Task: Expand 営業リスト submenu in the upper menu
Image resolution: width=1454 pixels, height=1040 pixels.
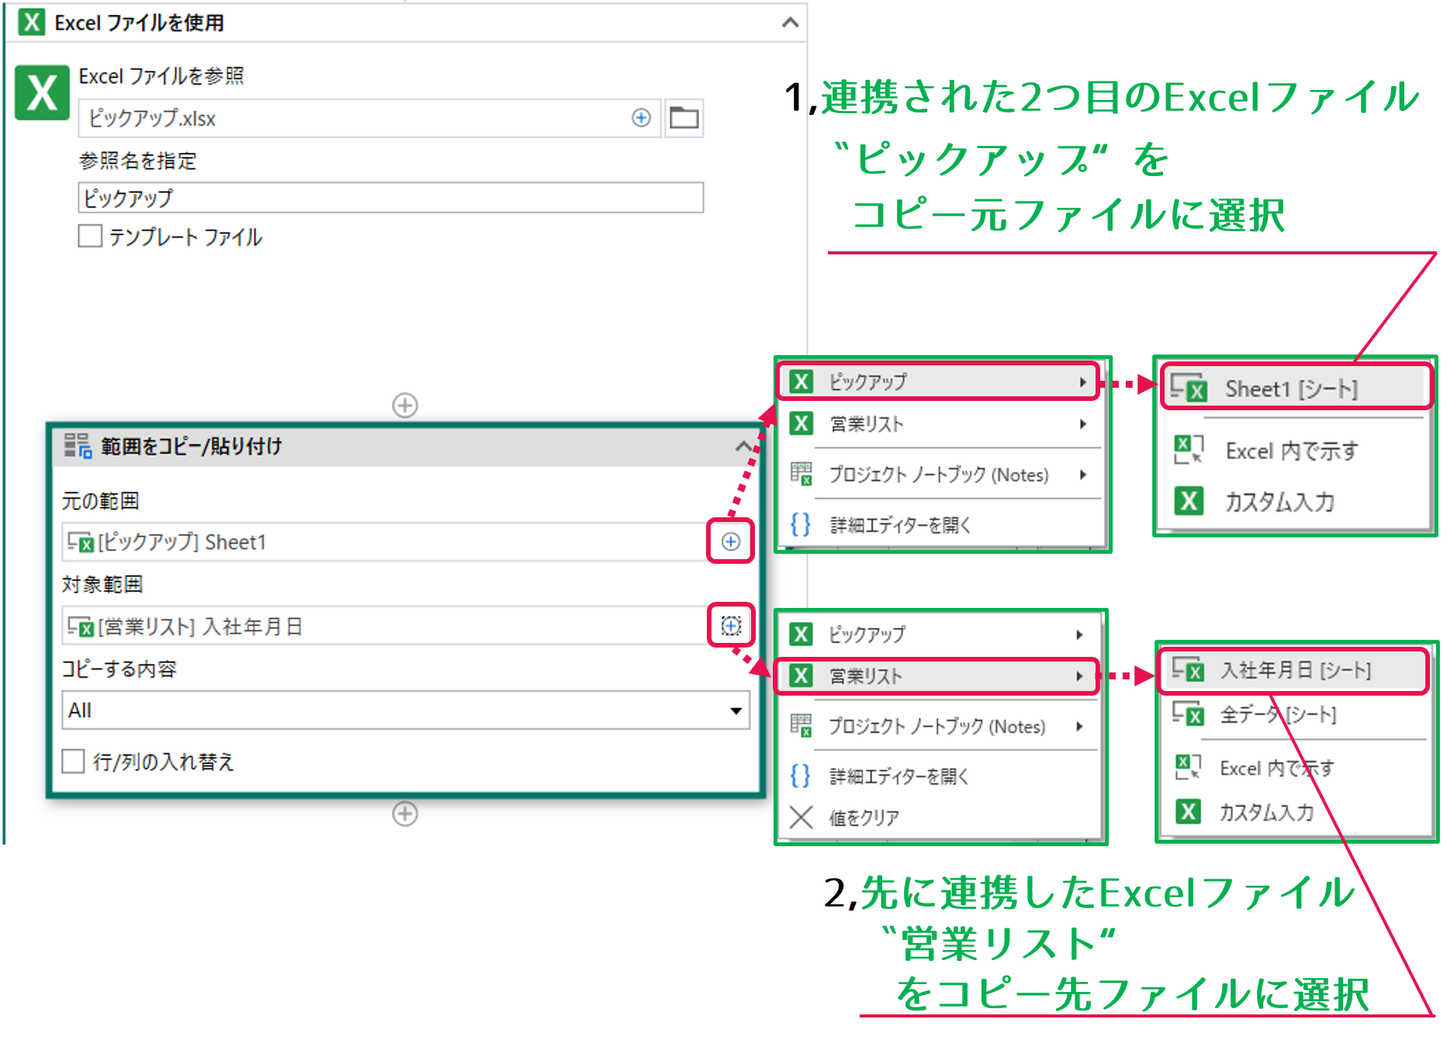Action: click(x=938, y=423)
